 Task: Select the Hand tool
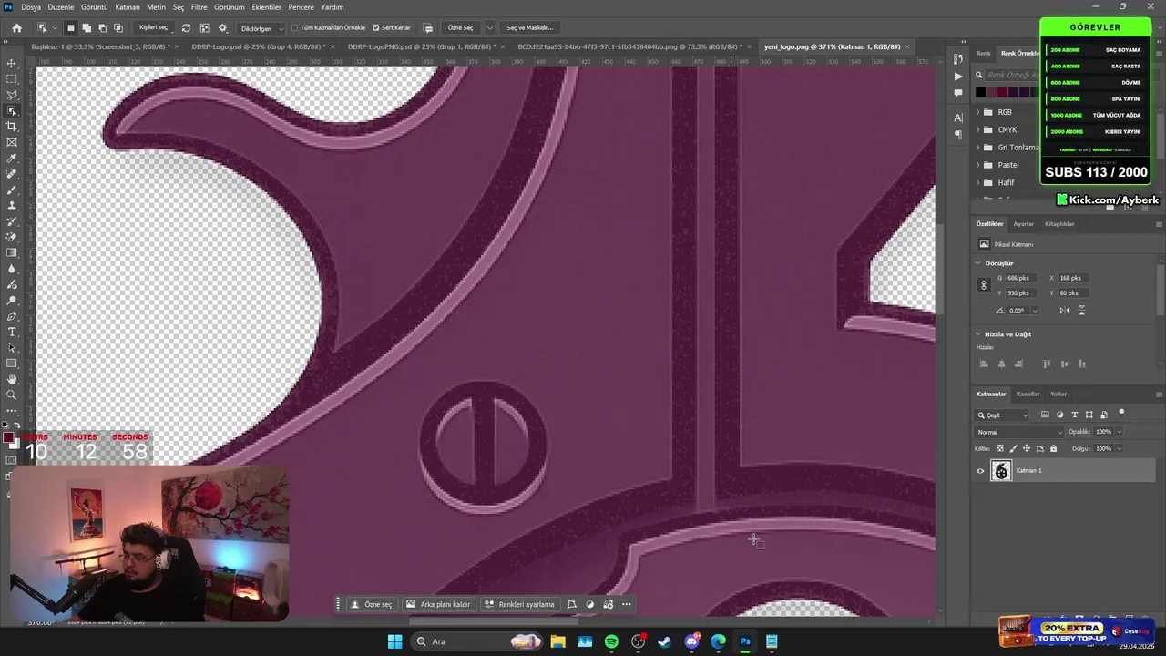click(x=12, y=379)
